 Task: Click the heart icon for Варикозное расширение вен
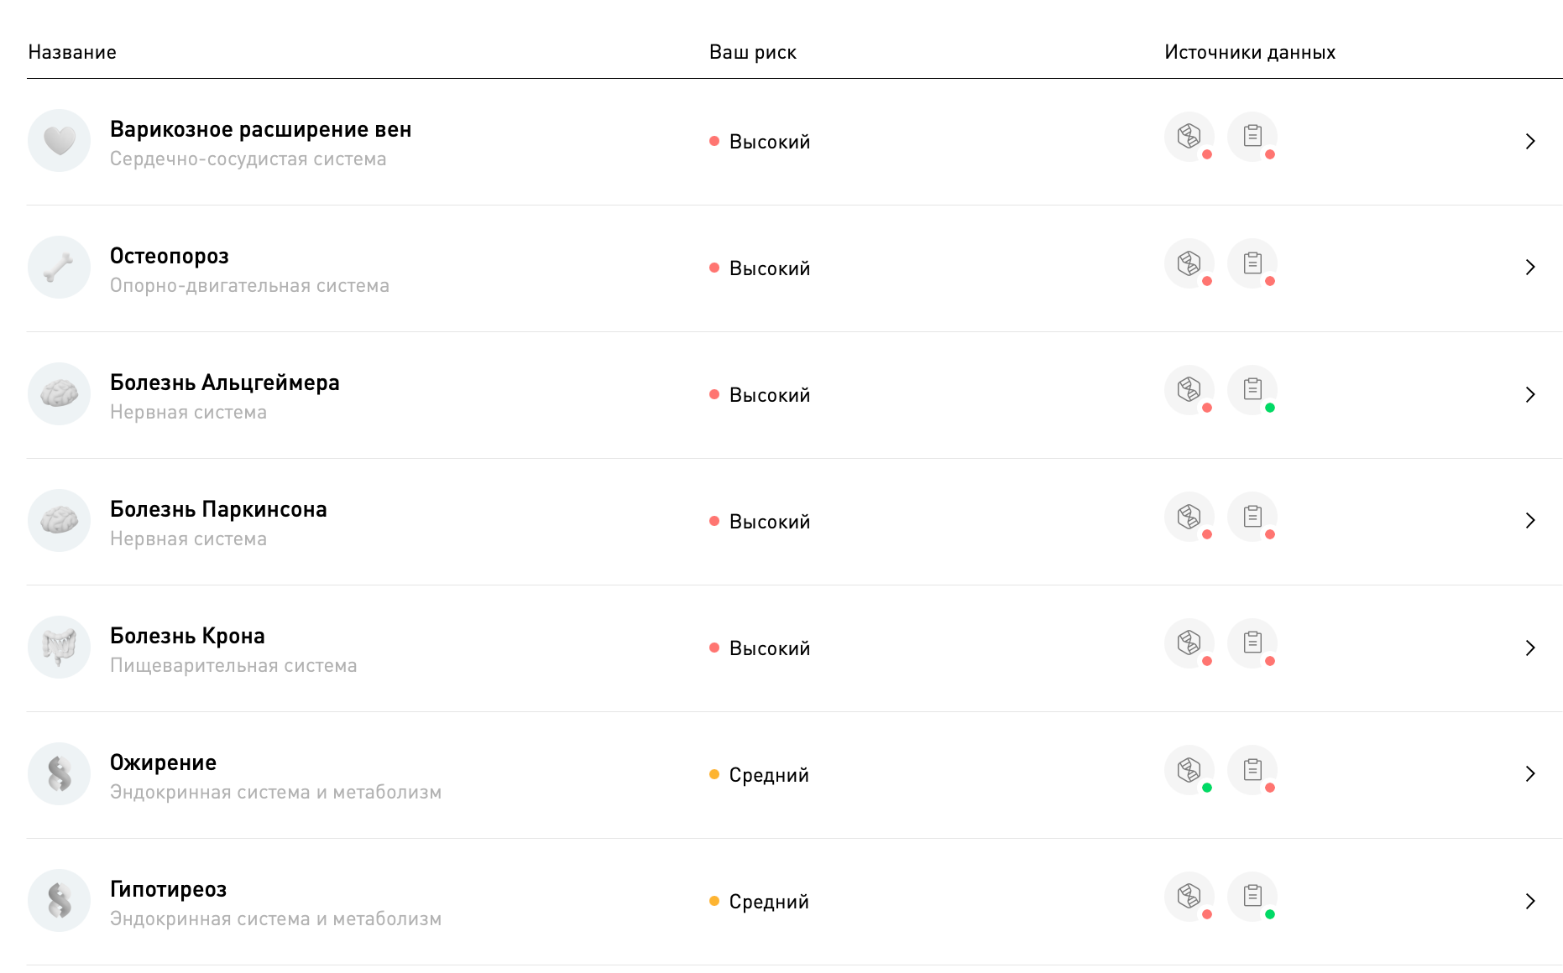pos(59,141)
